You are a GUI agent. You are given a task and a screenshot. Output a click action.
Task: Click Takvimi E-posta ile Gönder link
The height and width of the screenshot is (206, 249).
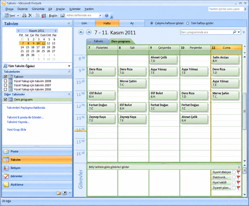(x=25, y=117)
